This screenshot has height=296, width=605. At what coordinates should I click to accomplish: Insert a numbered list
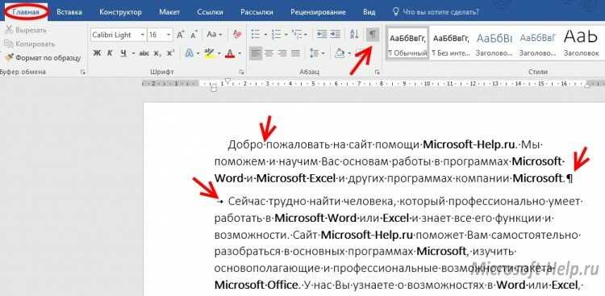coord(276,35)
